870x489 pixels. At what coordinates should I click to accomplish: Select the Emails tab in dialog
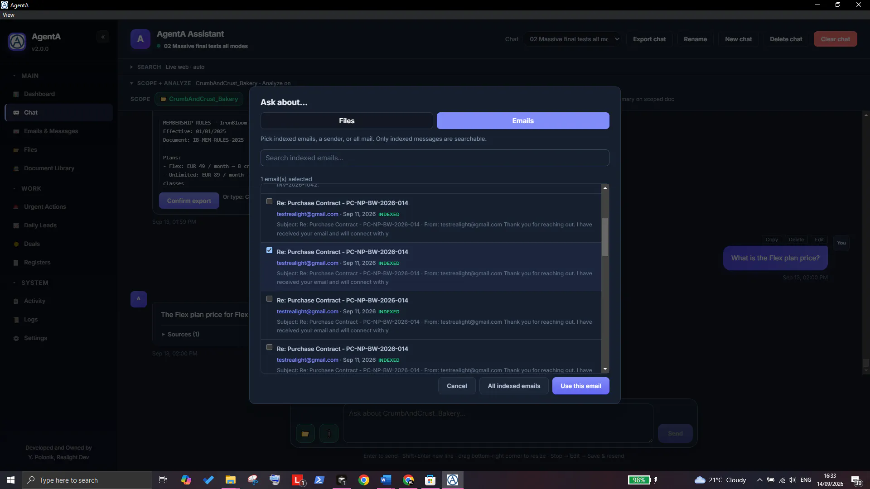pyautogui.click(x=523, y=121)
